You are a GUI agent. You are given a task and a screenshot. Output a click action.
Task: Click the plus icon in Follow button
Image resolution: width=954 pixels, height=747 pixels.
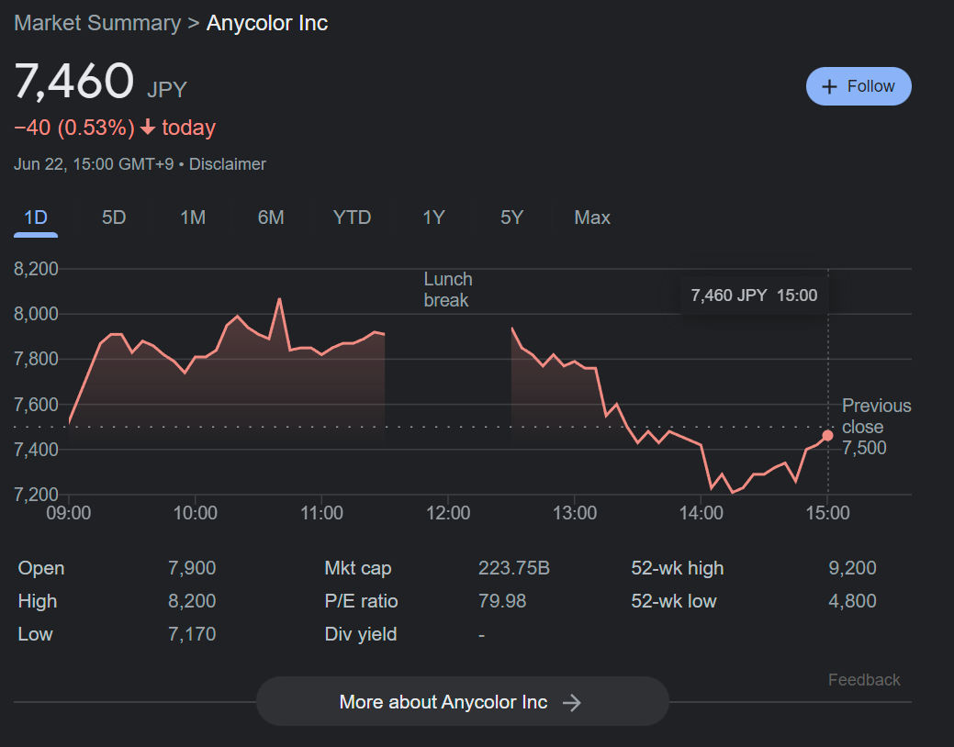[828, 87]
